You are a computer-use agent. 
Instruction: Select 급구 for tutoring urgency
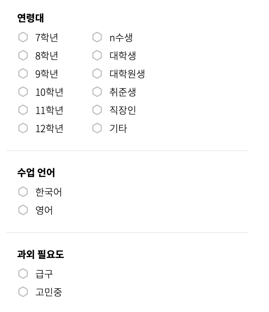pos(23,274)
